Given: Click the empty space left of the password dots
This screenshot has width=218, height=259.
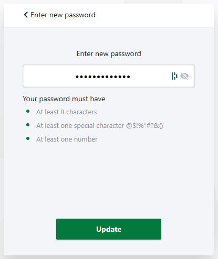Looking at the screenshot, I should [49, 76].
